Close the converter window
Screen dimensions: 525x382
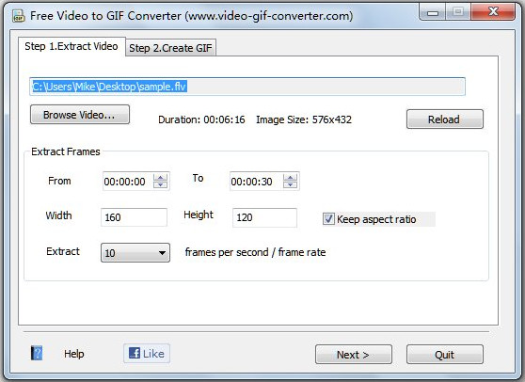pos(493,12)
